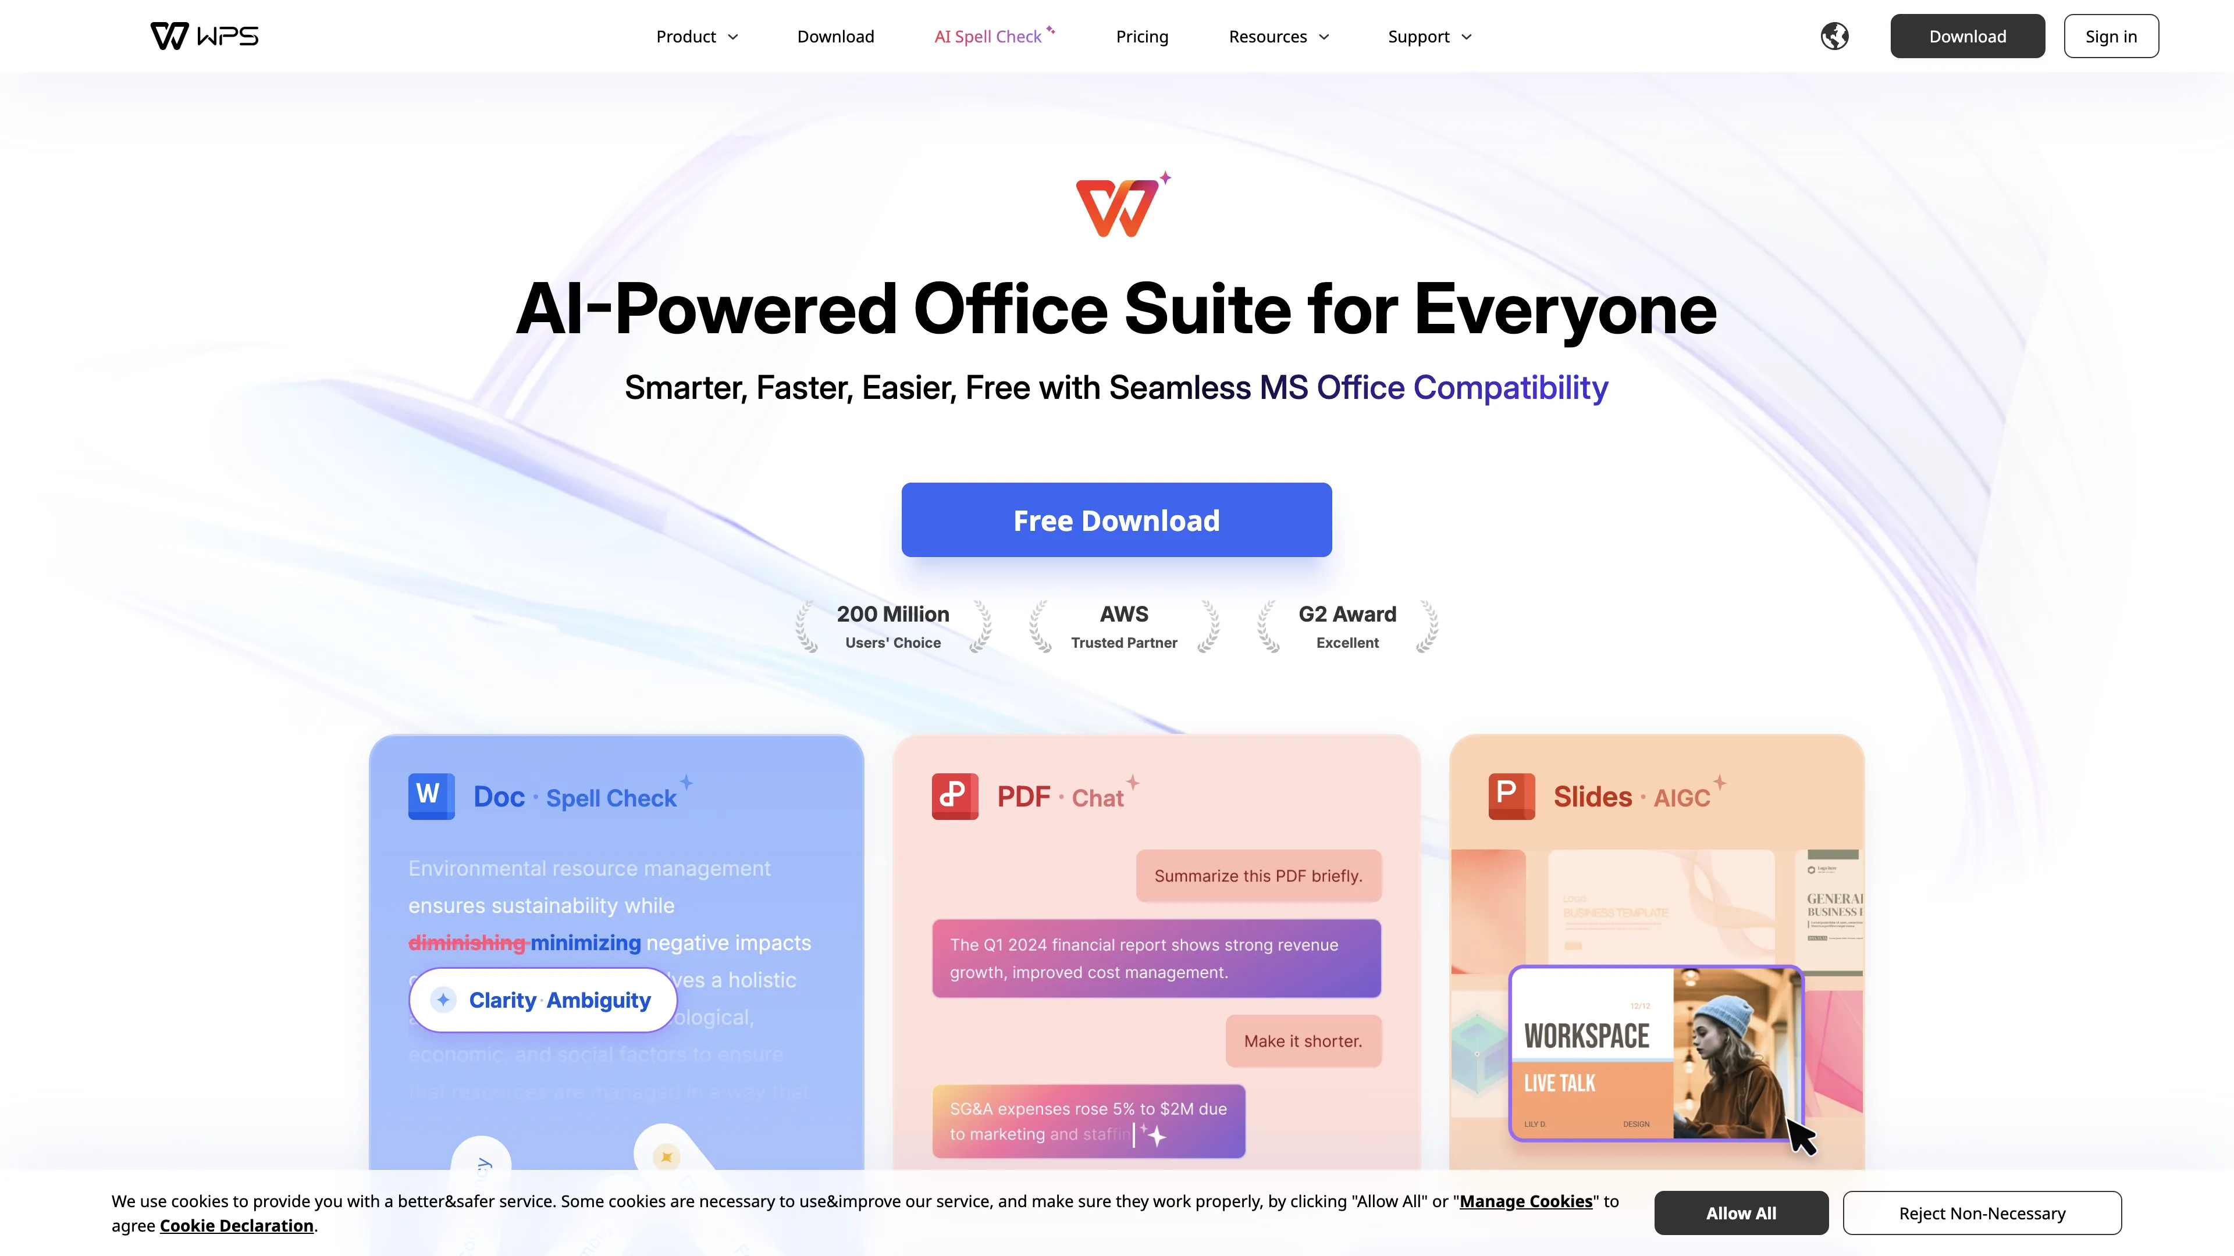
Task: Open the Pricing menu item
Action: pos(1141,35)
